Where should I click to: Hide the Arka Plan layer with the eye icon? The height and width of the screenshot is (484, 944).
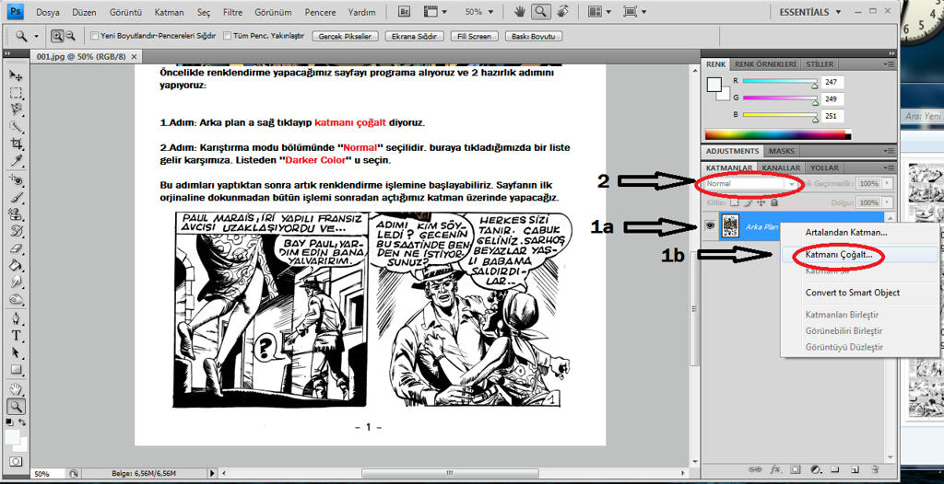[710, 225]
